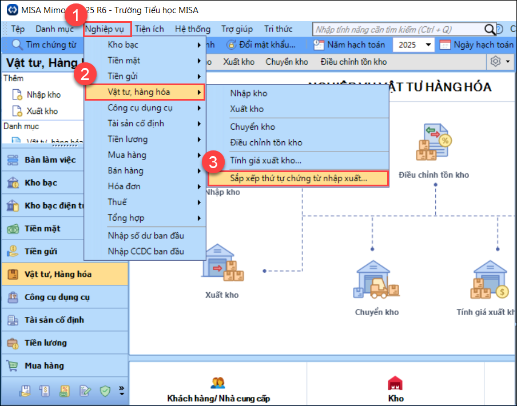Expand Công cụ dụng cụ submenu in Nghiệp vụ menu
517x406 pixels.
click(145, 108)
